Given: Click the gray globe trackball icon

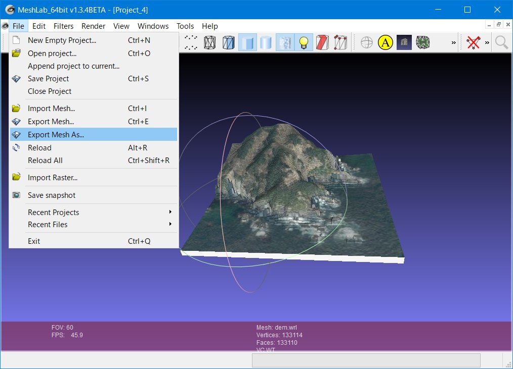Looking at the screenshot, I should pyautogui.click(x=366, y=42).
